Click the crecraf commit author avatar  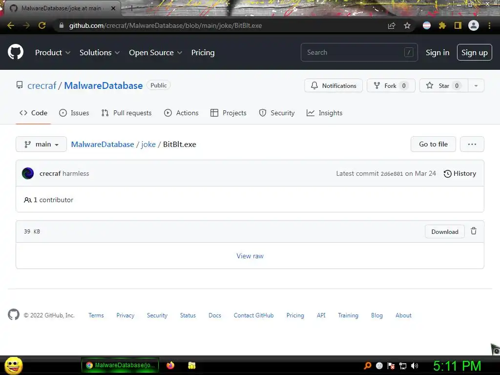(x=28, y=173)
